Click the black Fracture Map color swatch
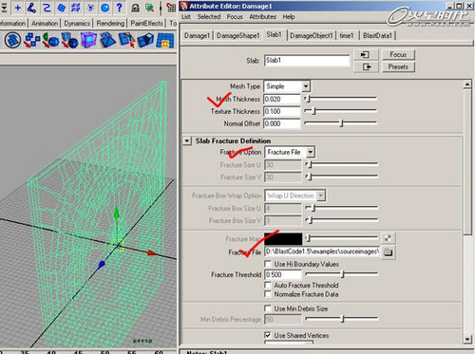 coord(283,238)
